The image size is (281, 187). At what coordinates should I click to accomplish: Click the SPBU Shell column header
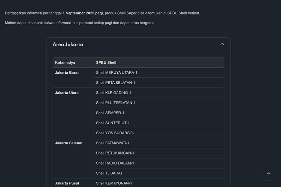[x=106, y=62]
